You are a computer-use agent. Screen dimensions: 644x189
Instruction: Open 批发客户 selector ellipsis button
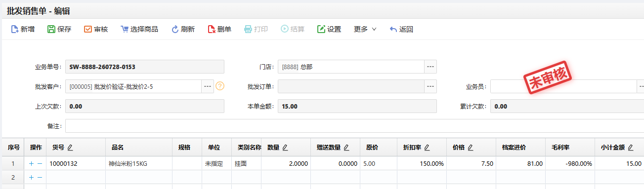[x=208, y=86]
